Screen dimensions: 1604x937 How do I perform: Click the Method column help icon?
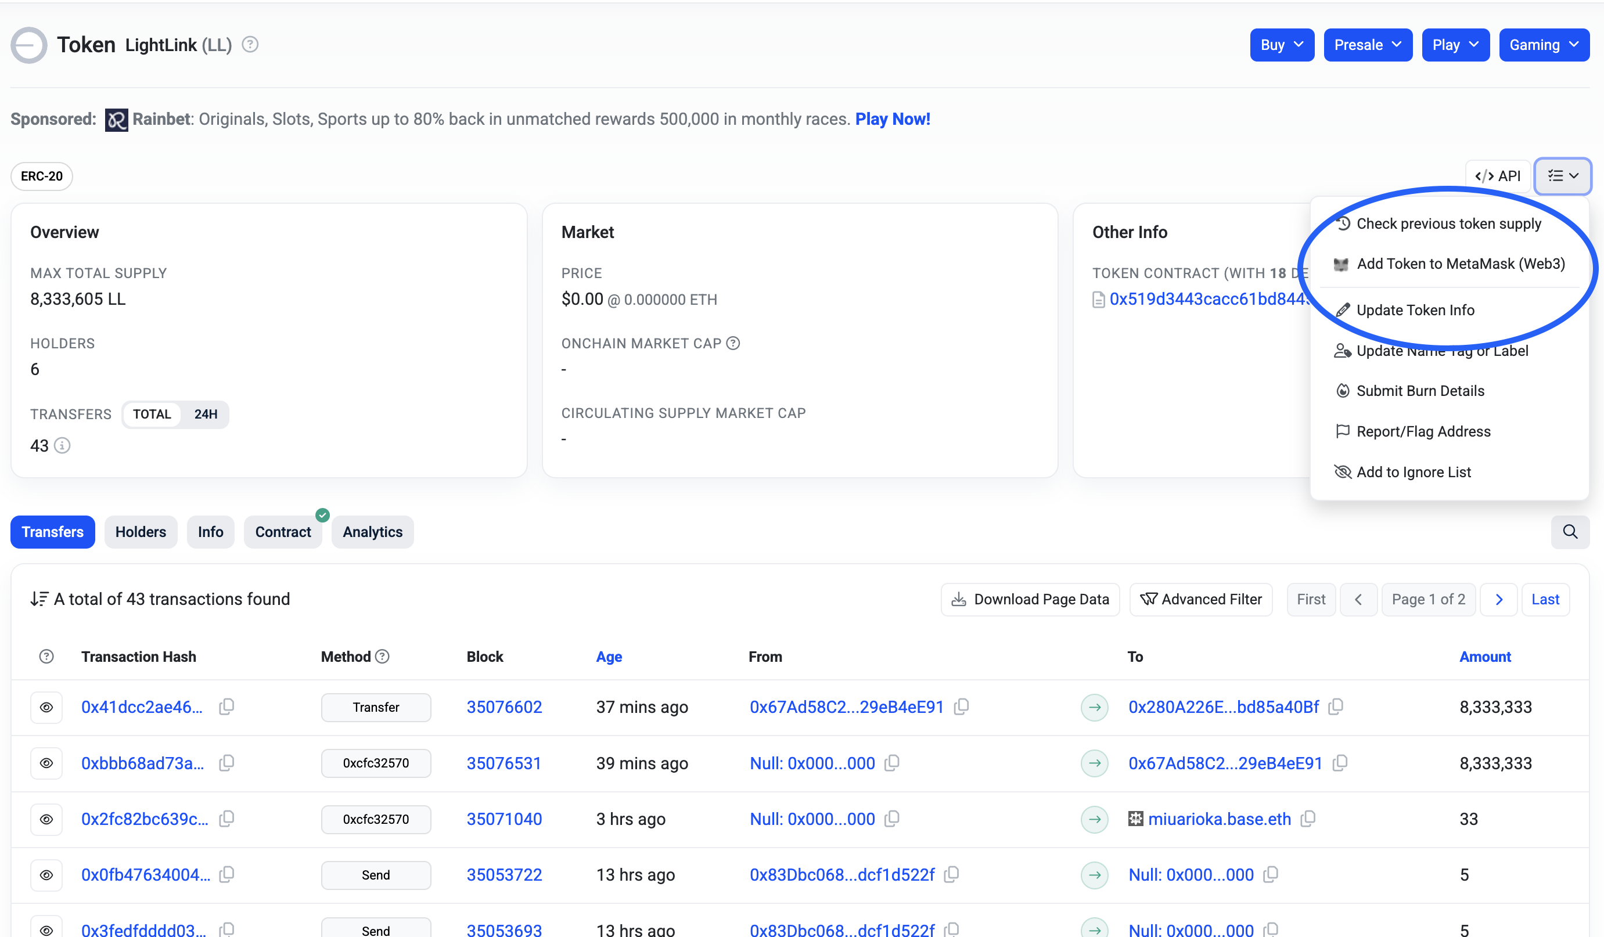[x=382, y=657]
